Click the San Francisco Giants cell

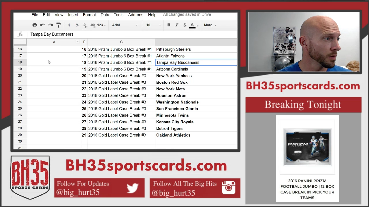coord(196,109)
